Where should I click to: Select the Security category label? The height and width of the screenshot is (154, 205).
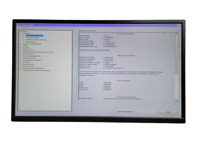[26, 48]
